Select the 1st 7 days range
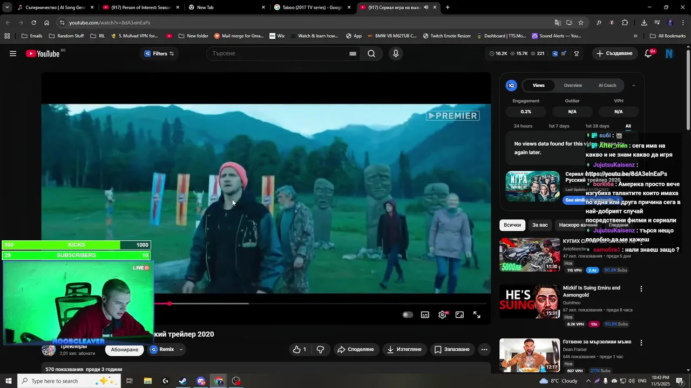Viewport: 691px width, 388px height. coord(559,126)
